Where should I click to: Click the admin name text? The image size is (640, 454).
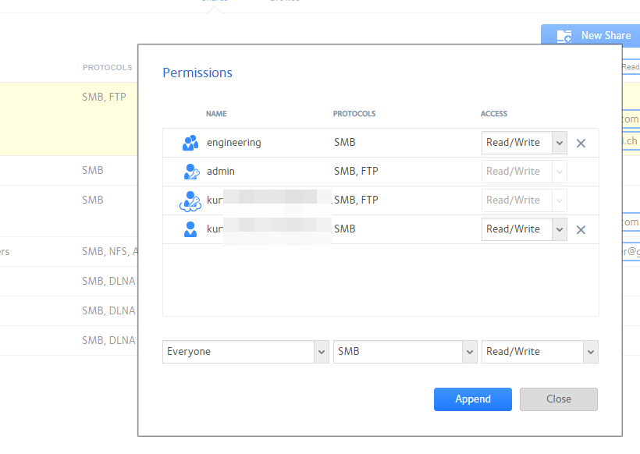221,172
